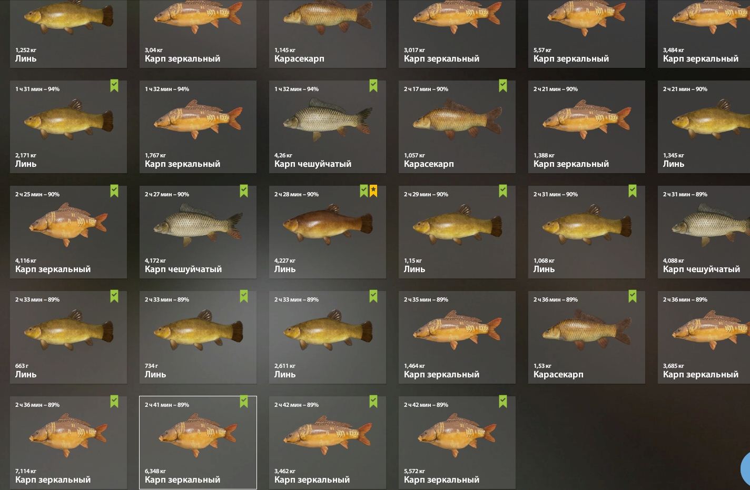Click the yellow star badge on 4,227 кг Линь

[x=373, y=191]
